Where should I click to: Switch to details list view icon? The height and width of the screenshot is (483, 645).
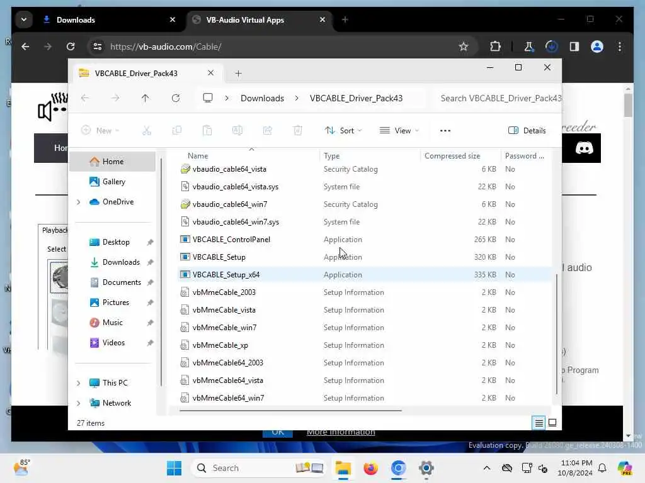(x=539, y=423)
